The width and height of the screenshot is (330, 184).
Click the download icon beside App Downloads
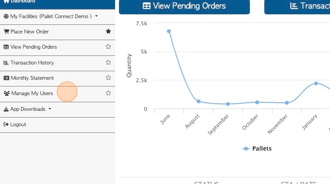6,109
